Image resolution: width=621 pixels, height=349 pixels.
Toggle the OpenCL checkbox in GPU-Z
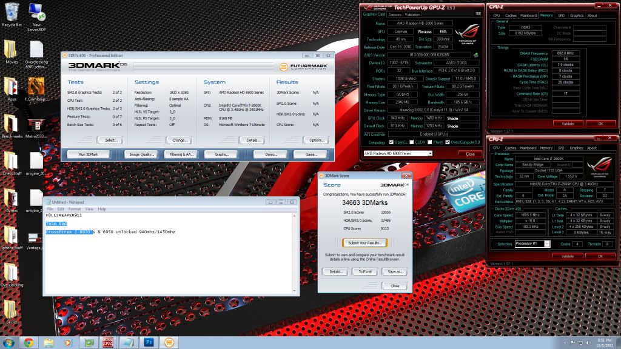click(391, 142)
